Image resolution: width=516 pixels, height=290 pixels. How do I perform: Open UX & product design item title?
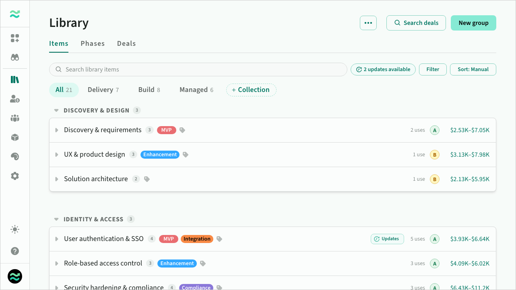(x=95, y=155)
